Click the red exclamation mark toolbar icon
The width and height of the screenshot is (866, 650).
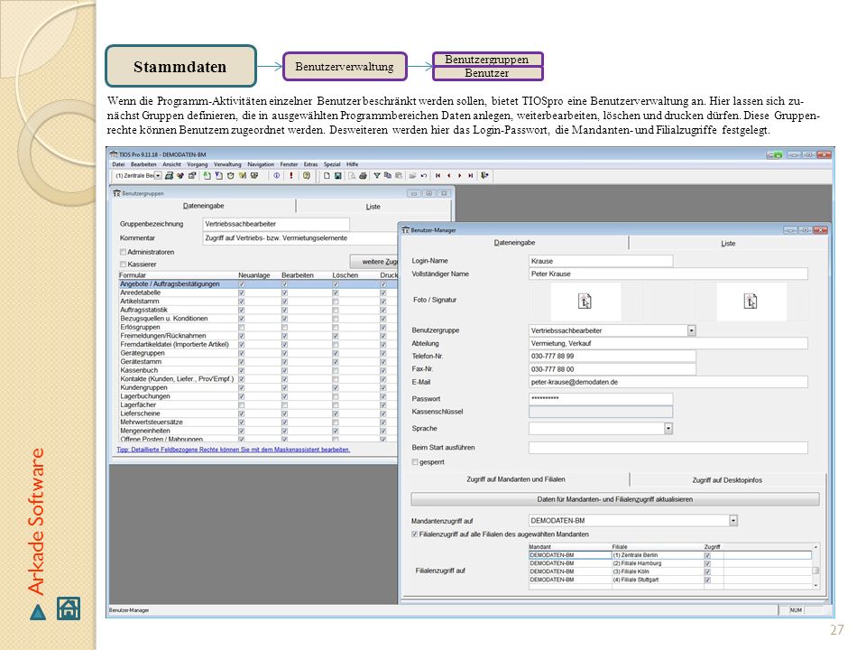pyautogui.click(x=291, y=176)
